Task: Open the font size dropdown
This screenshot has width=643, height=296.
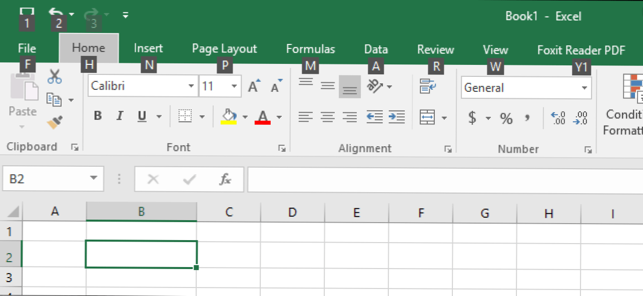Action: (235, 85)
